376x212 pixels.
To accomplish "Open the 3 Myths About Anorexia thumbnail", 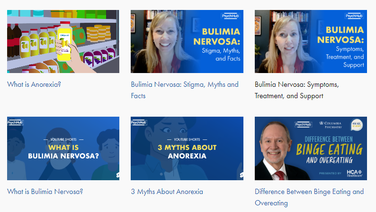I will point(187,148).
